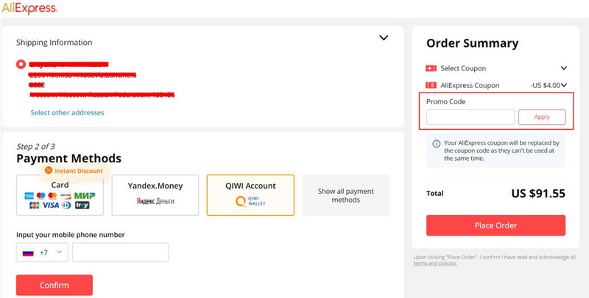Click the Yandex Money logo

155,200
